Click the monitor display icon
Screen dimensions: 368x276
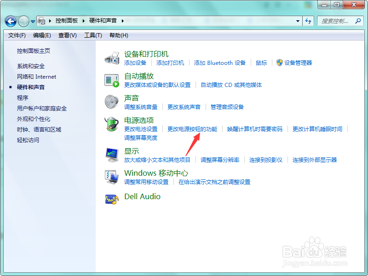112,155
